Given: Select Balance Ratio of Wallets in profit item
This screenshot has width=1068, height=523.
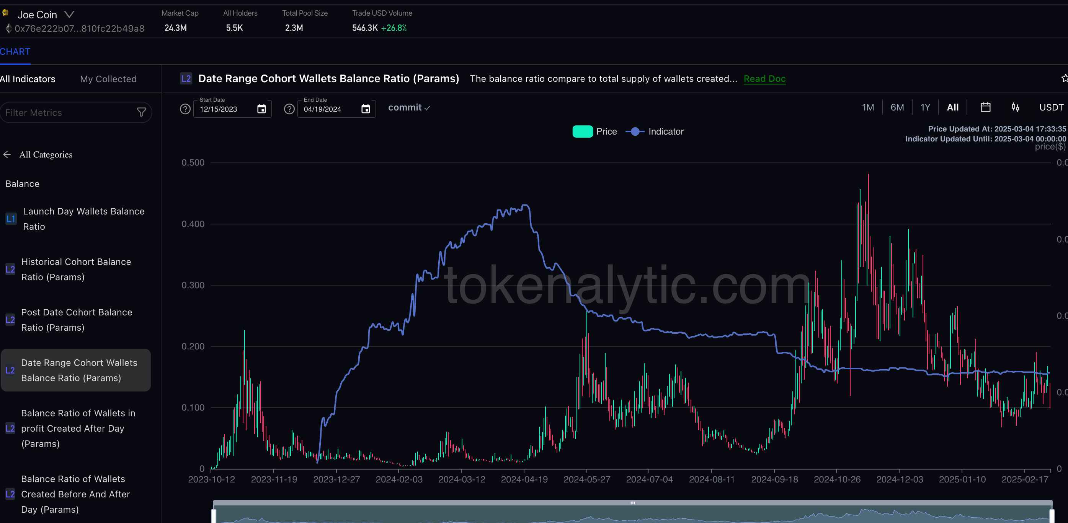Looking at the screenshot, I should pyautogui.click(x=75, y=429).
